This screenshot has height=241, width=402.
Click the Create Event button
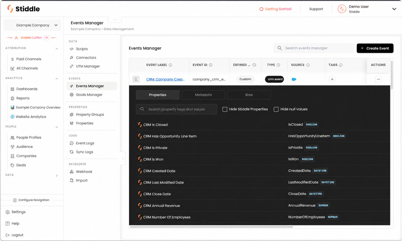coord(375,48)
